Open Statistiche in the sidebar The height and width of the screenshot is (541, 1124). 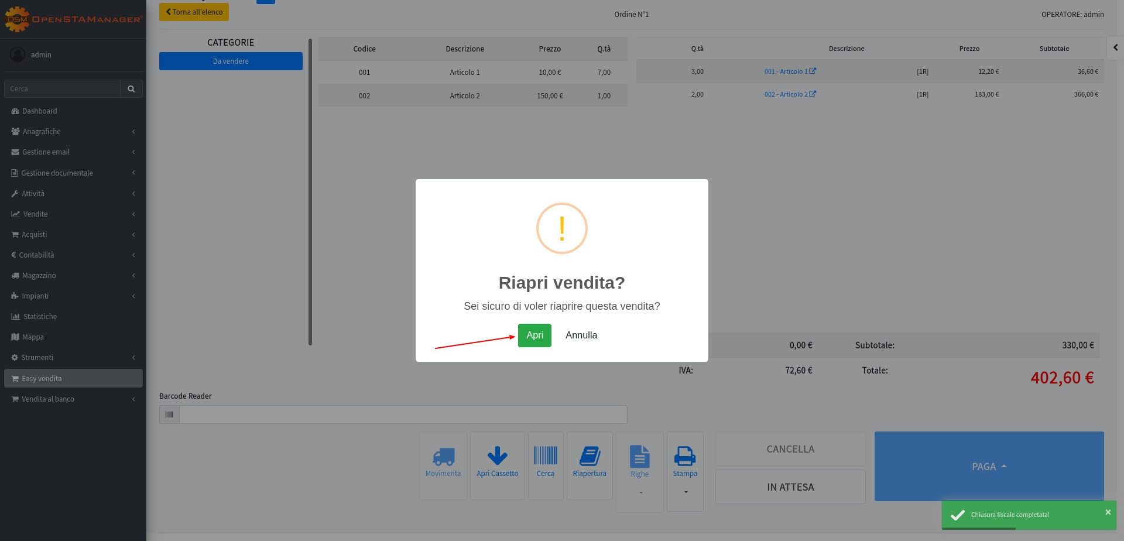(40, 317)
